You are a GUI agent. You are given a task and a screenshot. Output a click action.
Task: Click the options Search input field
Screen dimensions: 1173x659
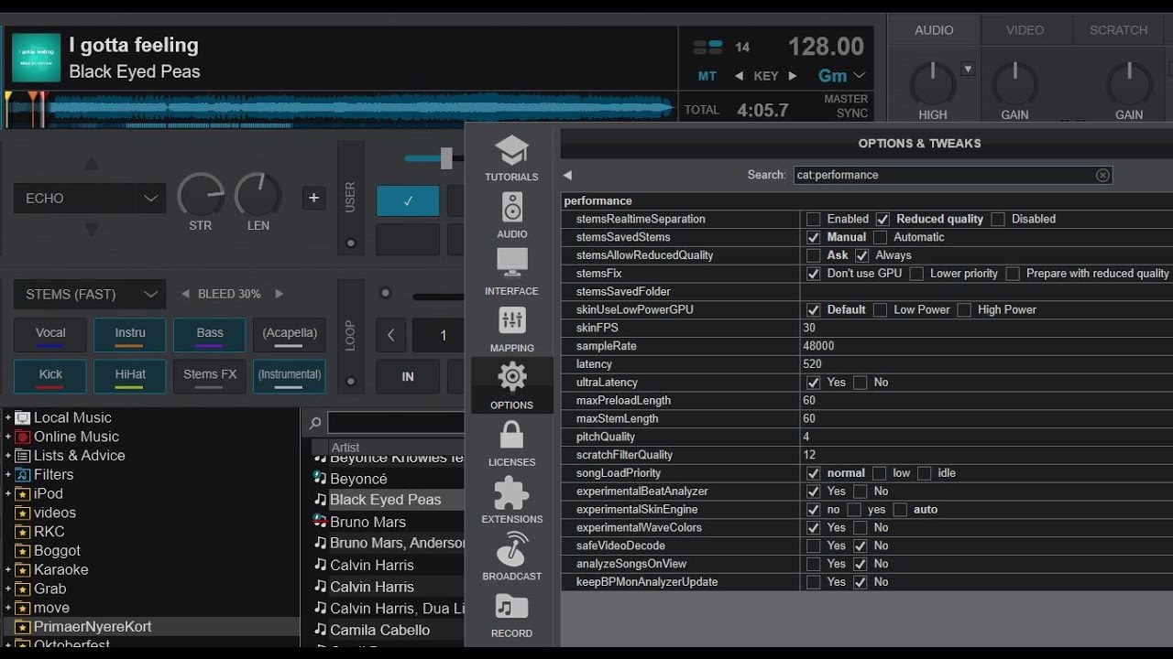(x=953, y=175)
